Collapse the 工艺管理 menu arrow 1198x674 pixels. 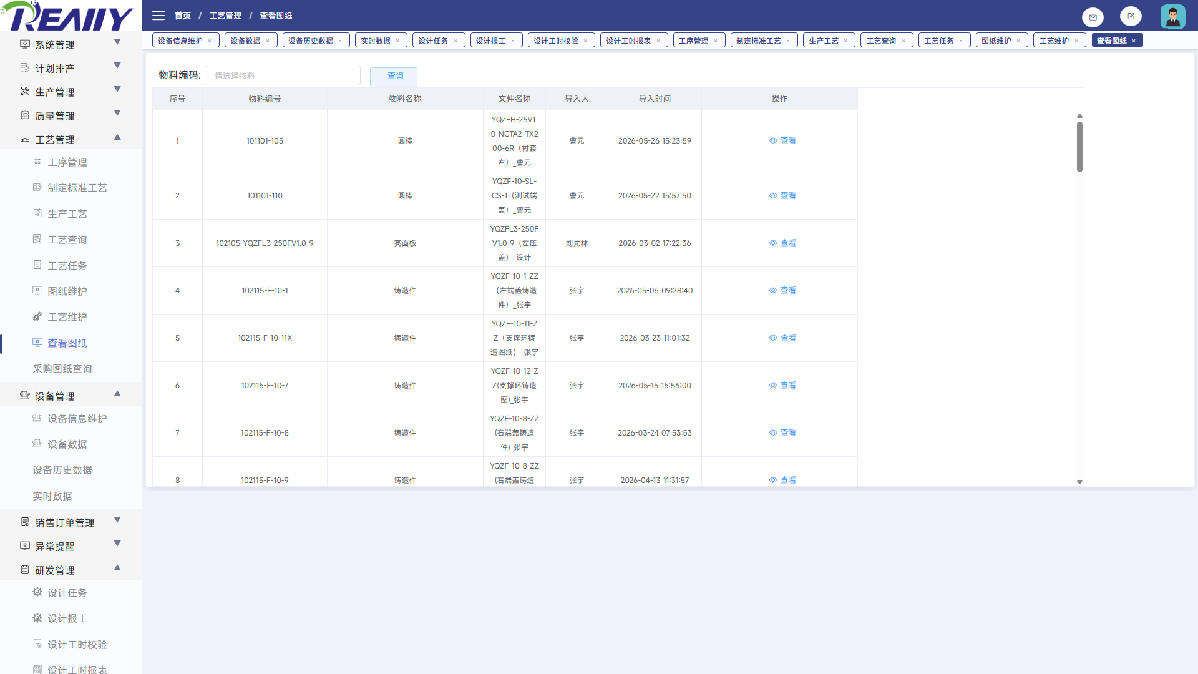click(x=117, y=137)
